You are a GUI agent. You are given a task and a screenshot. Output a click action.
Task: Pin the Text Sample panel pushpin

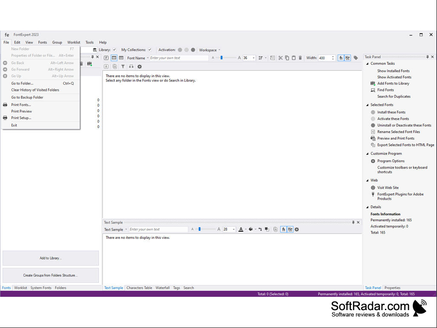click(x=353, y=222)
